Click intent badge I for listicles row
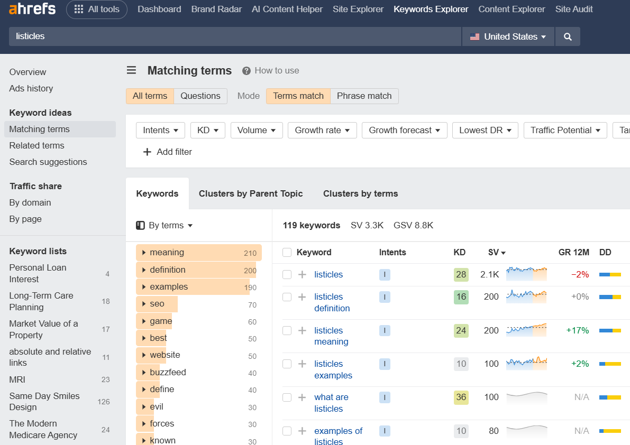The width and height of the screenshot is (630, 445). click(x=385, y=274)
